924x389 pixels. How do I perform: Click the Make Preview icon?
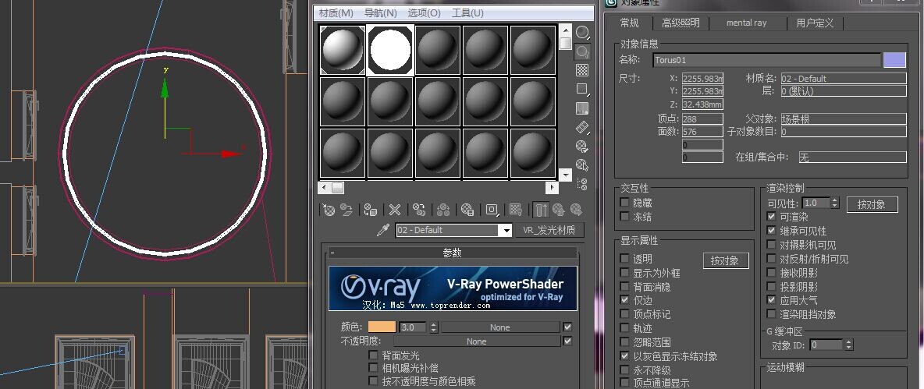point(582,127)
